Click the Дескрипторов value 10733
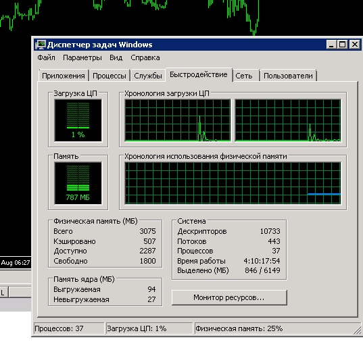 pyautogui.click(x=270, y=231)
